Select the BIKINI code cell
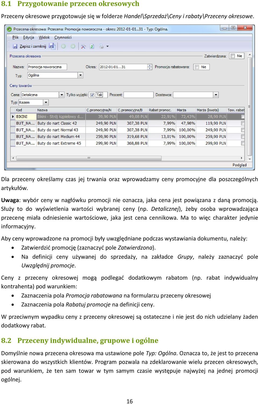The image size is (258, 404). tap(26, 116)
